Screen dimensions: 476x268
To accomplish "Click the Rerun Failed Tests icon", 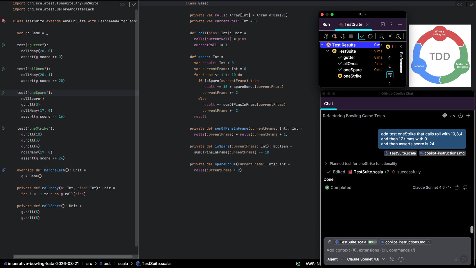I will tap(334, 36).
